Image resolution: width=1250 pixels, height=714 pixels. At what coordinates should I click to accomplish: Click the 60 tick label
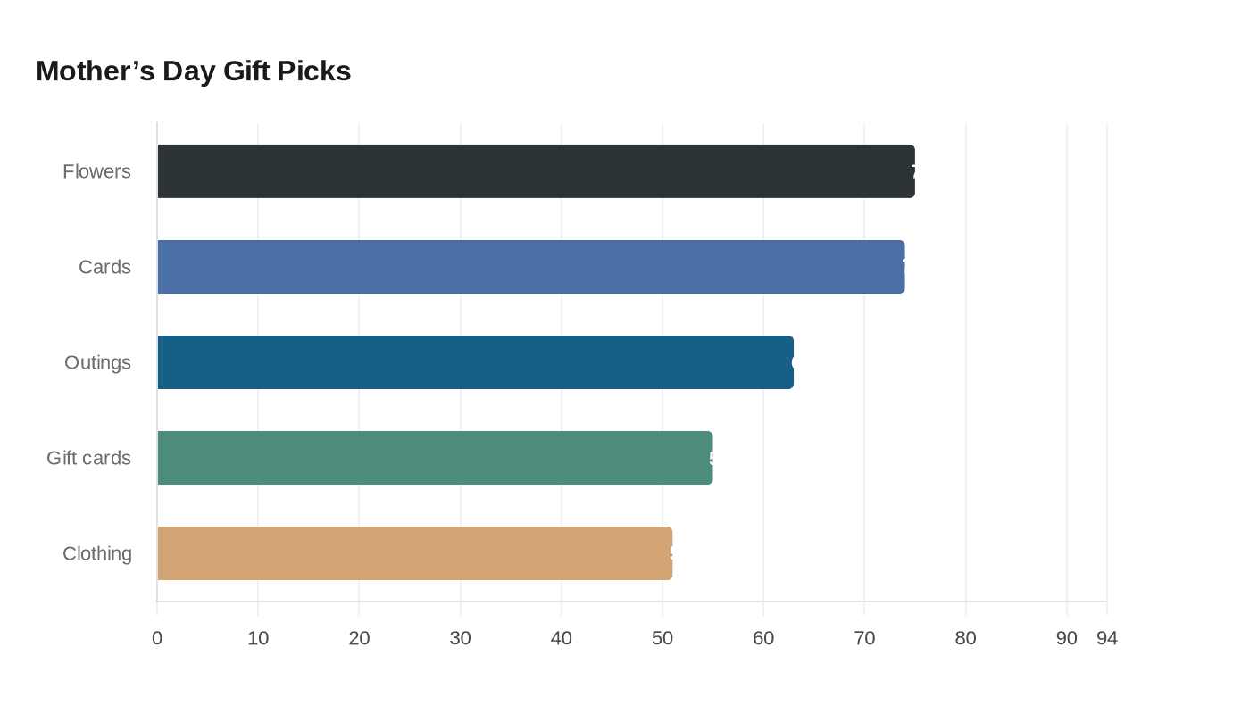[763, 638]
